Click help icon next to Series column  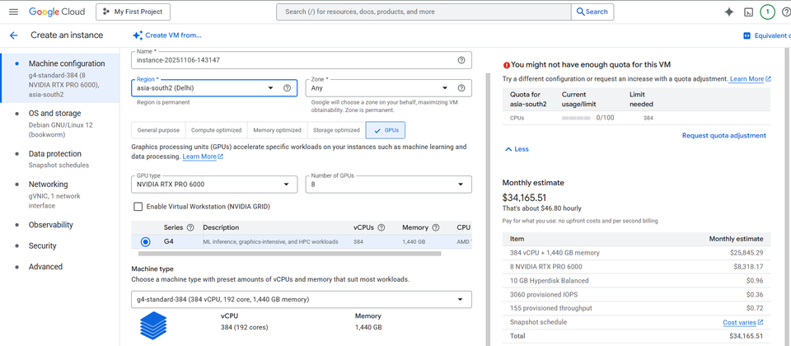click(x=190, y=227)
